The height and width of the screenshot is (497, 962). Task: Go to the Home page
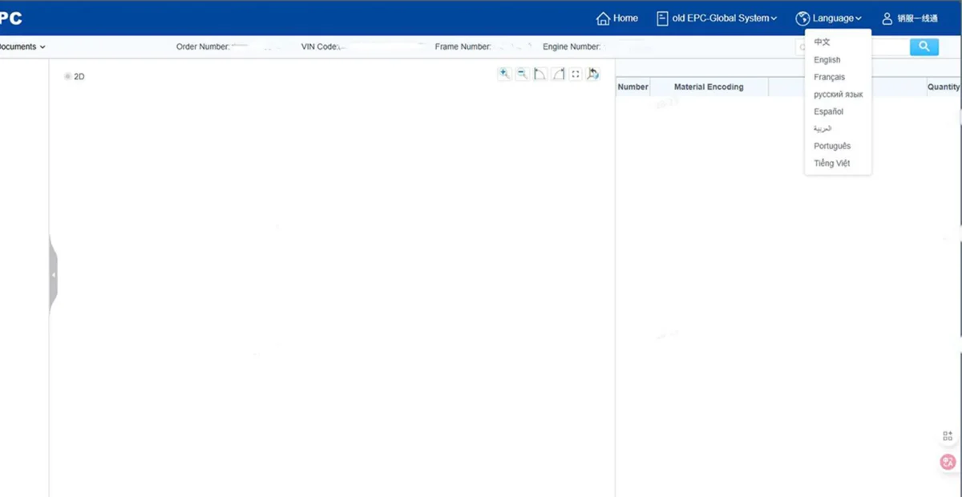click(617, 18)
